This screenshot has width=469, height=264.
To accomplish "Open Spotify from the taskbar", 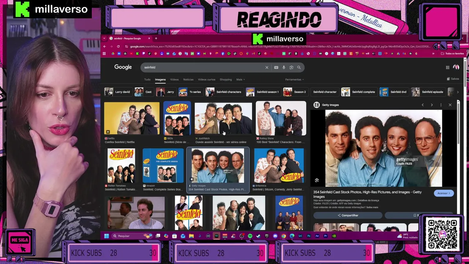I will (x=250, y=236).
